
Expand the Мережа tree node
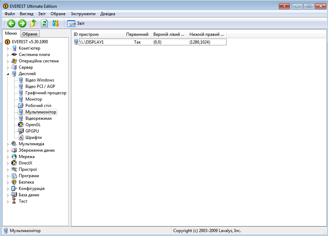pos(8,157)
